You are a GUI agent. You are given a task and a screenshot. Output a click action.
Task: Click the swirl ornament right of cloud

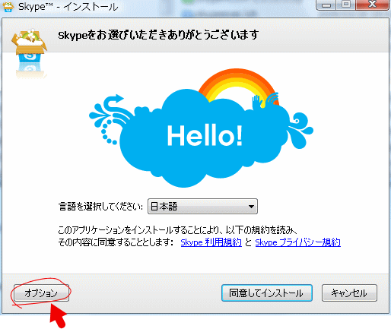pos(300,130)
